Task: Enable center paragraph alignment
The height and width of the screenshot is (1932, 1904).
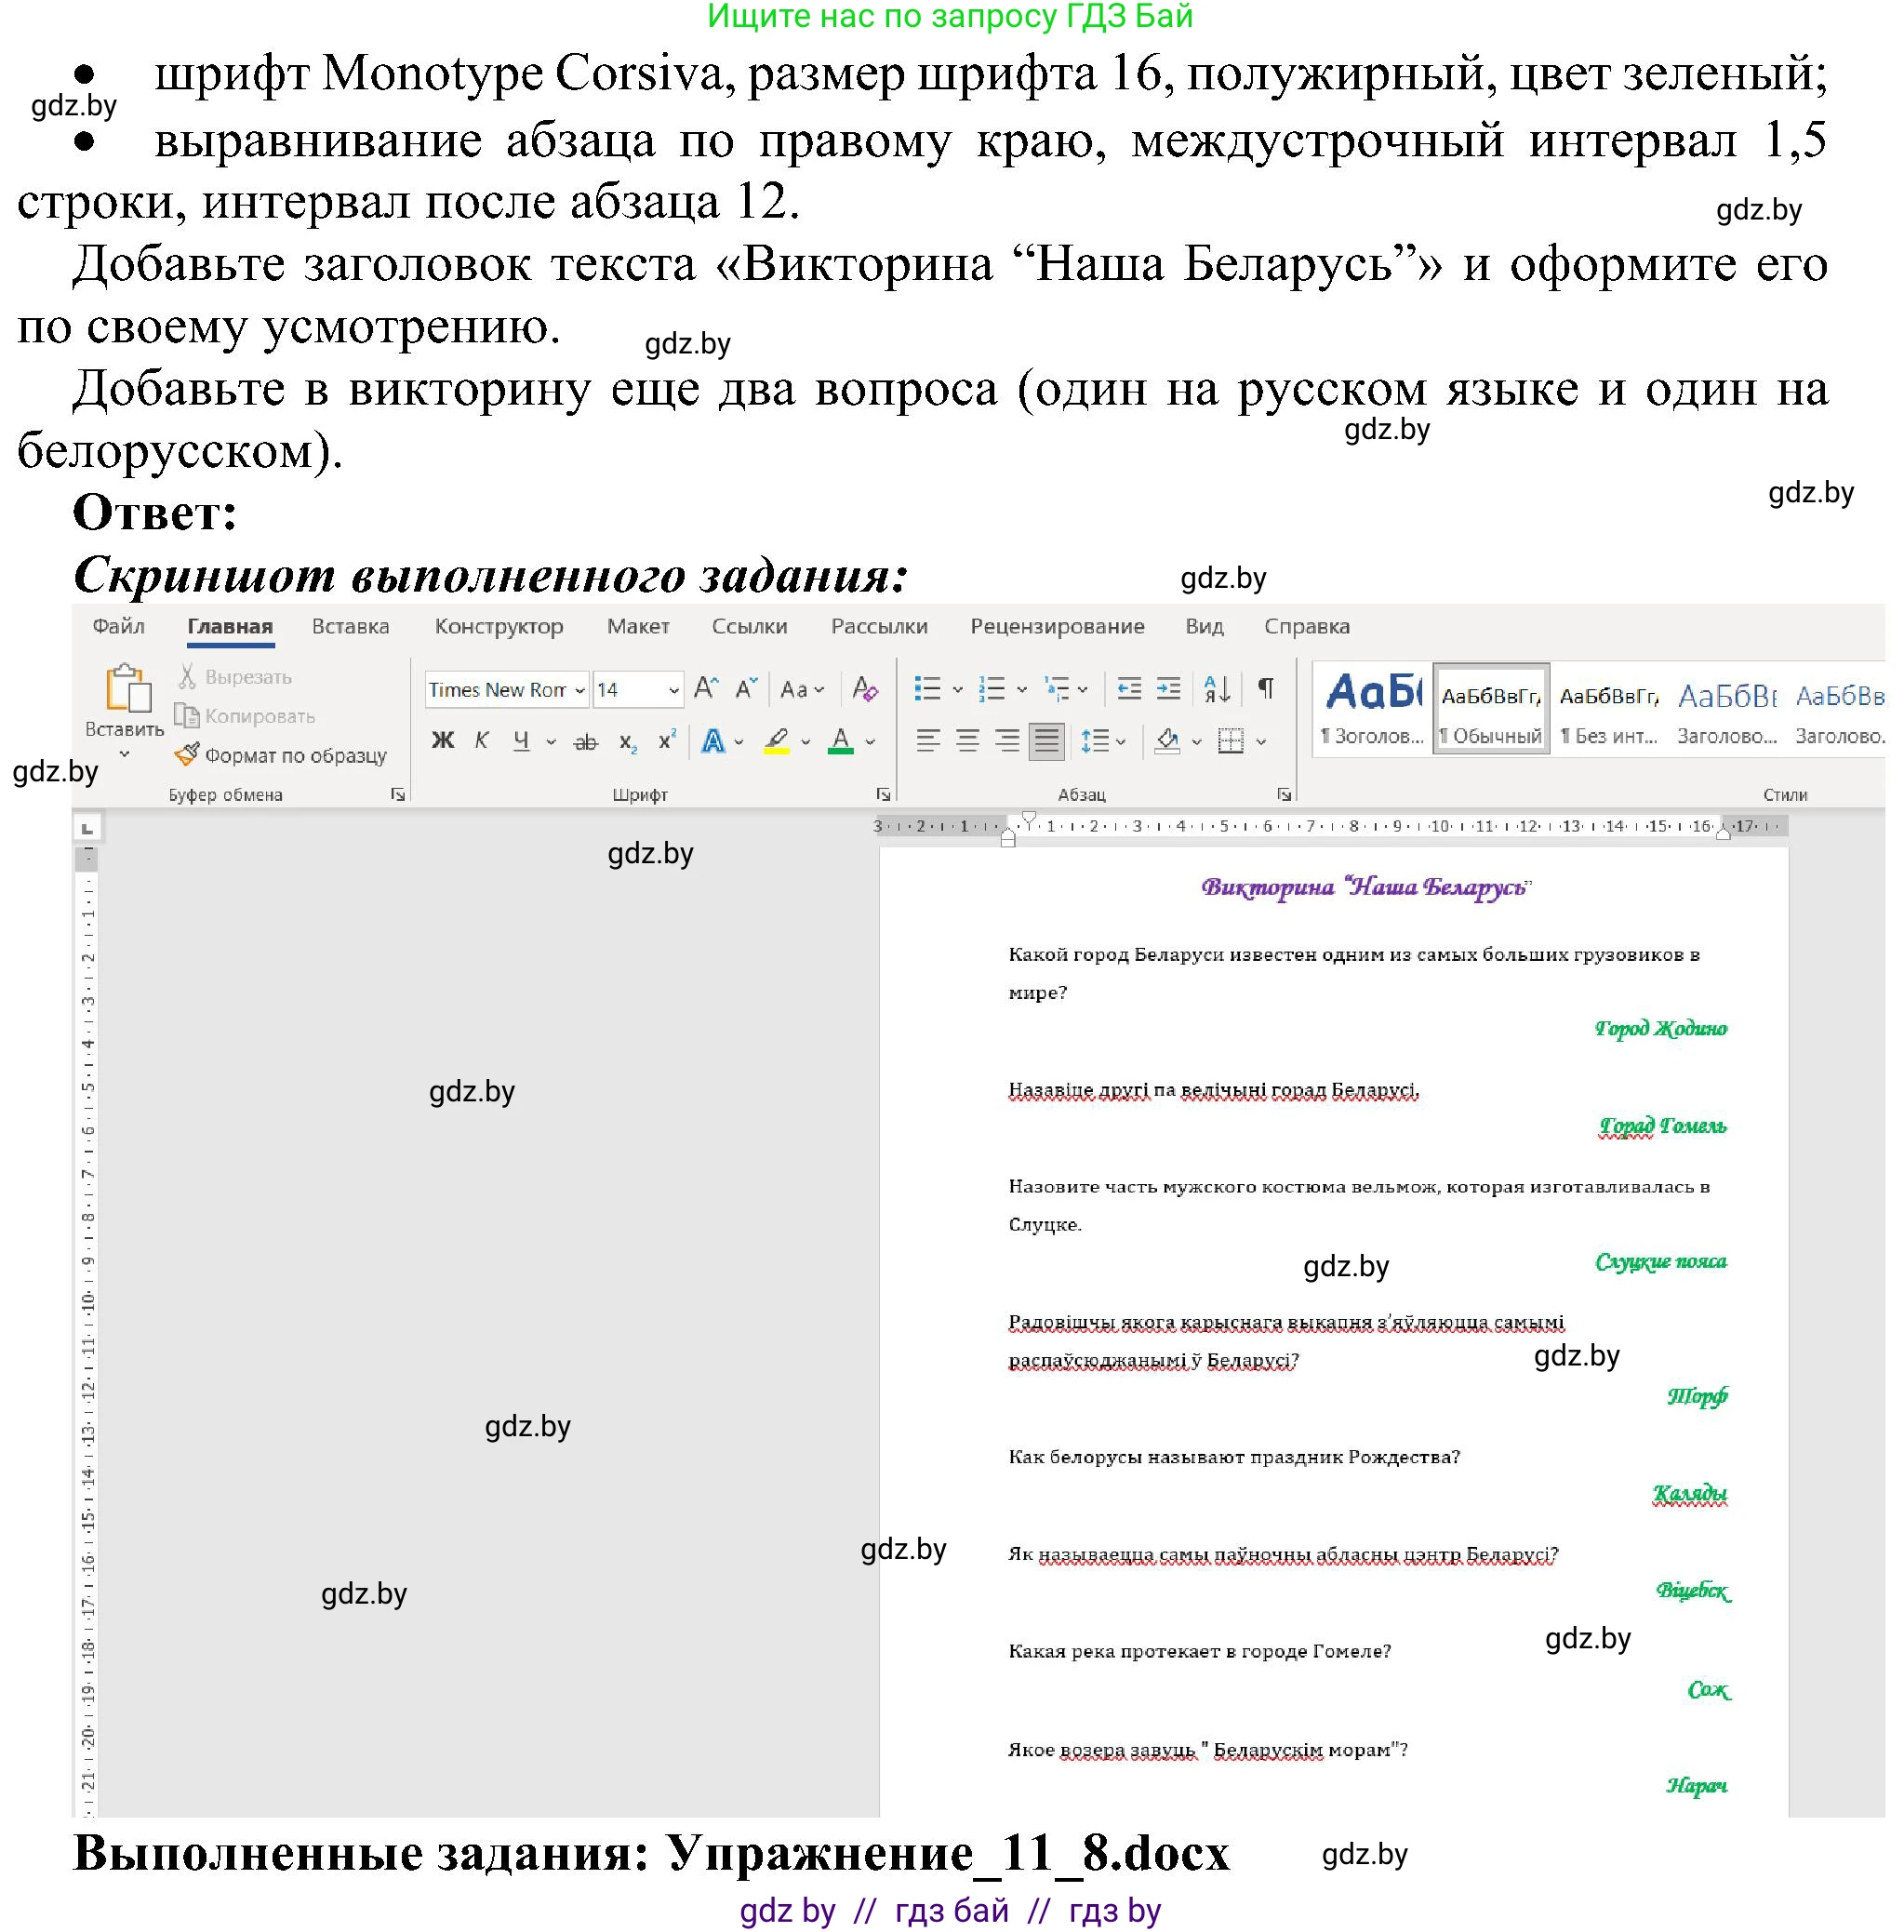Action: [968, 740]
